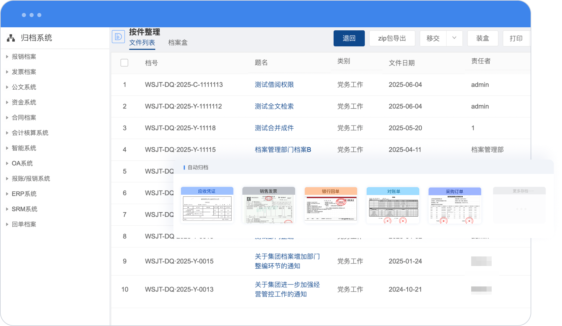
Task: Select cell WSJT-DQ·2025-Y-0013
Action: (x=179, y=290)
